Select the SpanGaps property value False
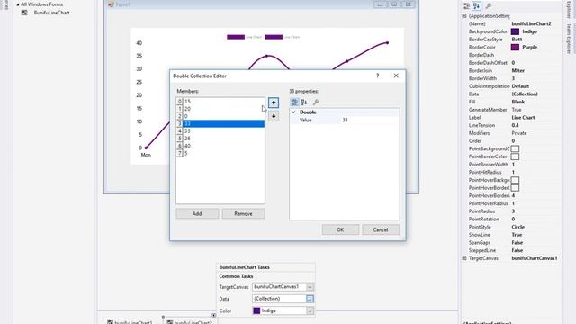 [x=517, y=243]
